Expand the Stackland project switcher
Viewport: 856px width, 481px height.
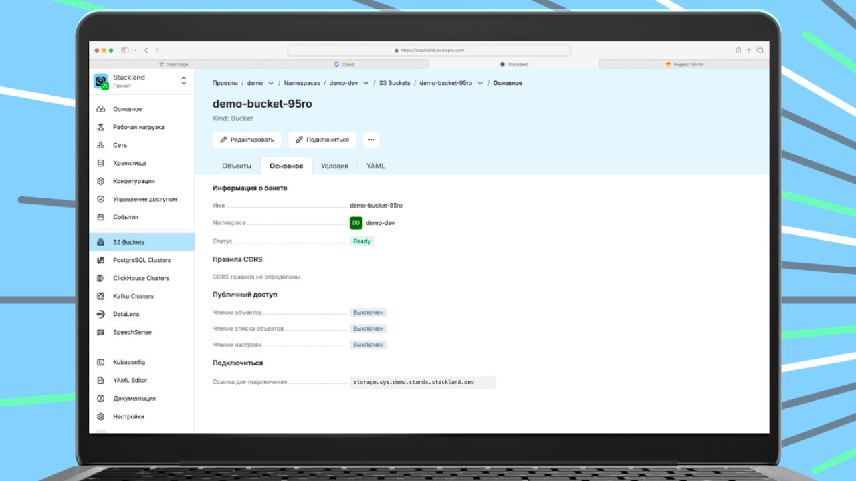(183, 81)
